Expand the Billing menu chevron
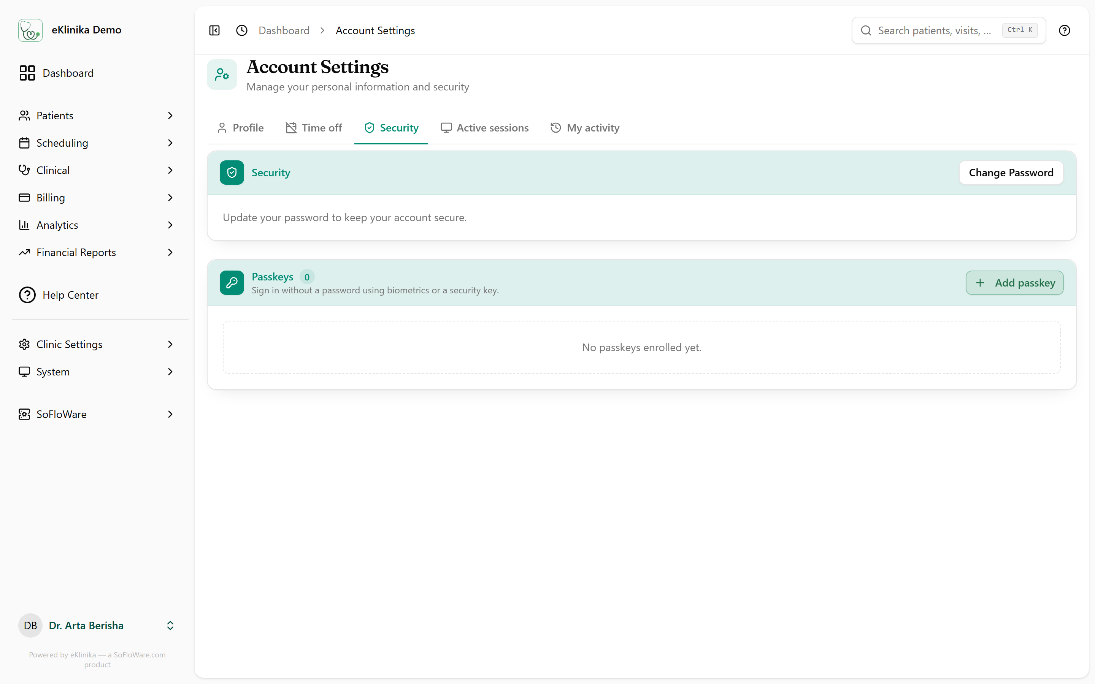 coord(170,198)
